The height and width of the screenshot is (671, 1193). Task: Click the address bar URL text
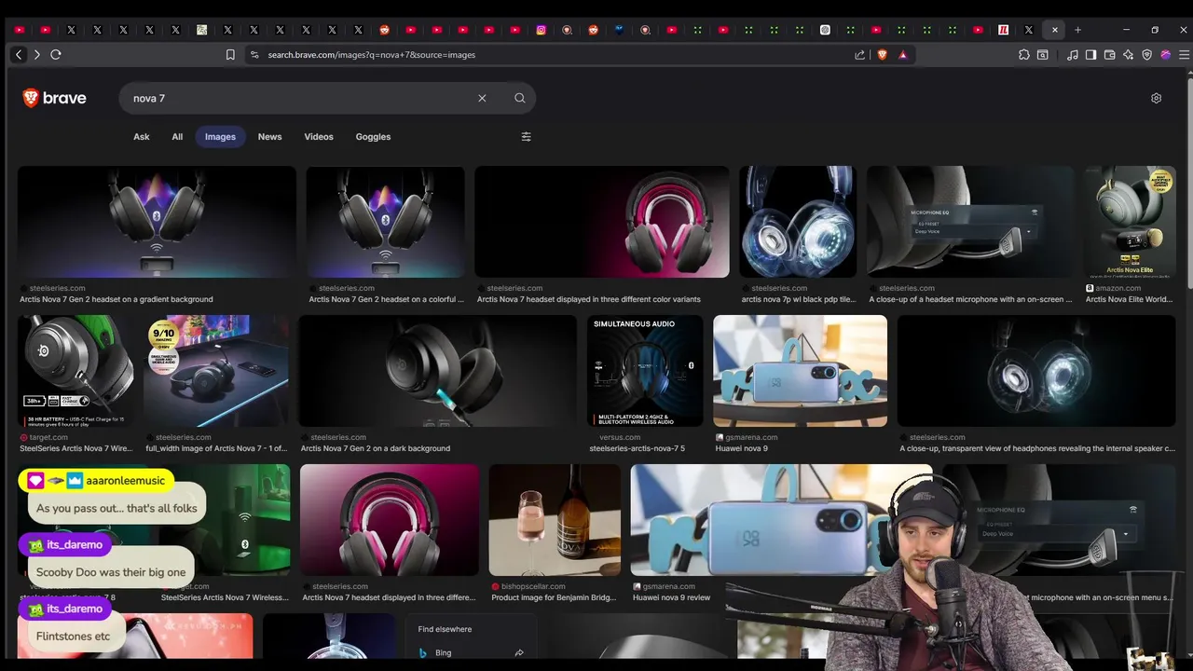tap(371, 55)
